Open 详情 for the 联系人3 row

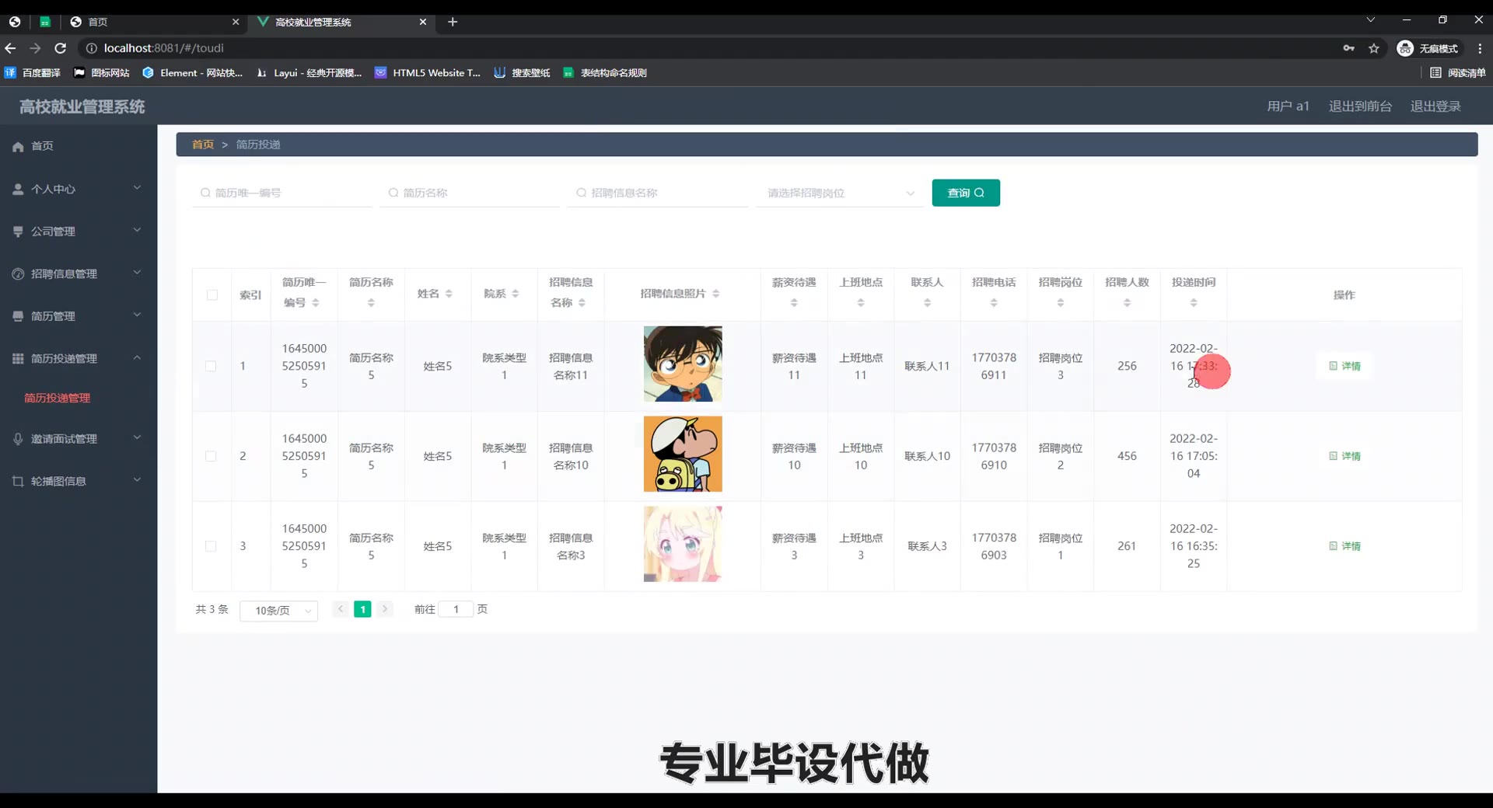[x=1344, y=546]
